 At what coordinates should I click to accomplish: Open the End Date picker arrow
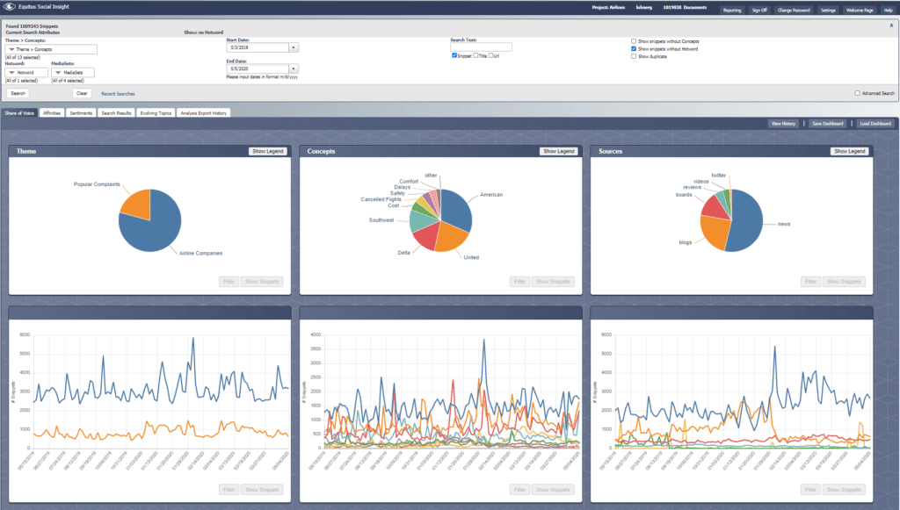[294, 68]
